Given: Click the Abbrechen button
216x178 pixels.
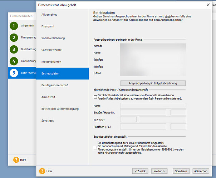Looking at the screenshot, I should (201, 171).
